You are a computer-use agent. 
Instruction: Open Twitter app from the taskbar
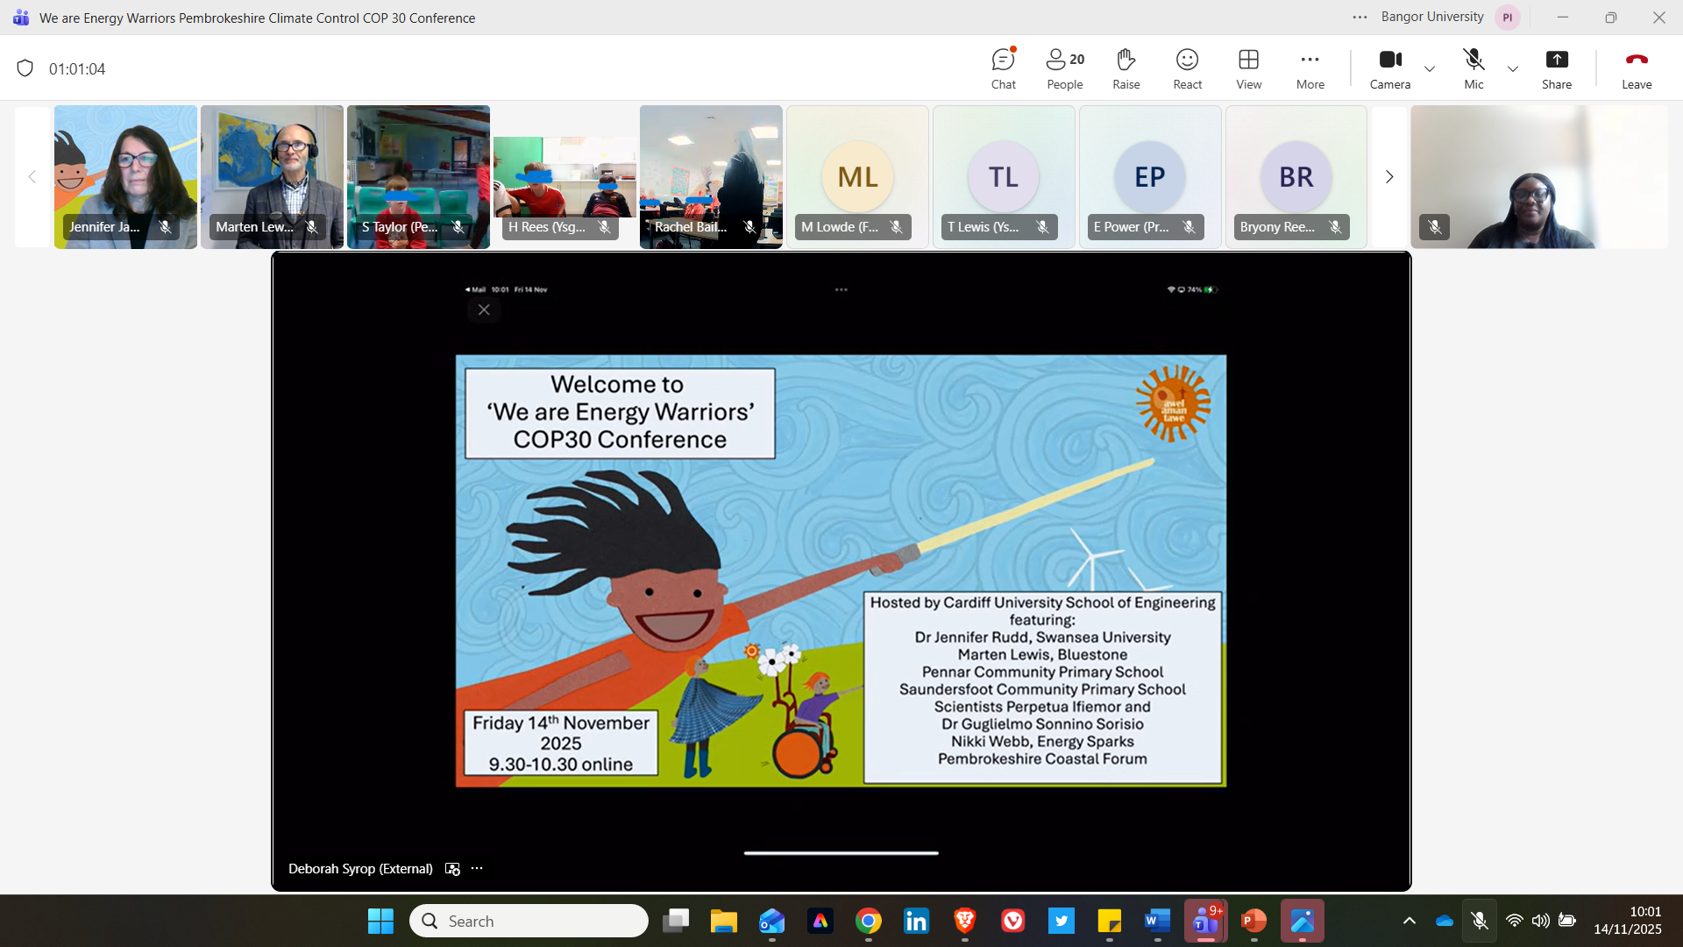(x=1061, y=922)
